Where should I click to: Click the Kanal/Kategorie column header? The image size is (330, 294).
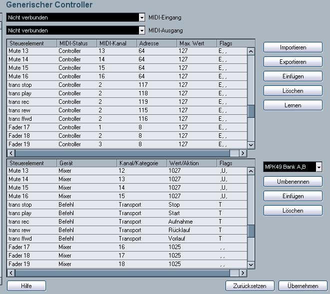(x=142, y=163)
